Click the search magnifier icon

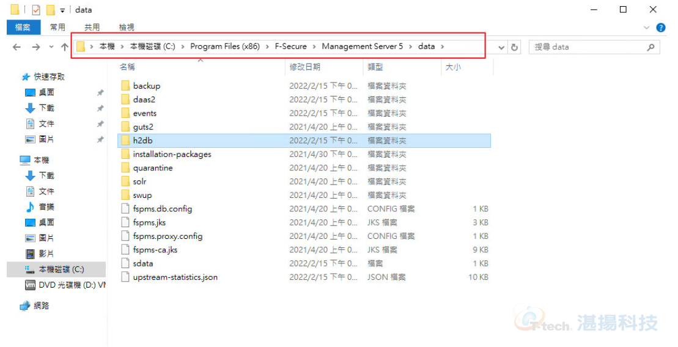[650, 47]
